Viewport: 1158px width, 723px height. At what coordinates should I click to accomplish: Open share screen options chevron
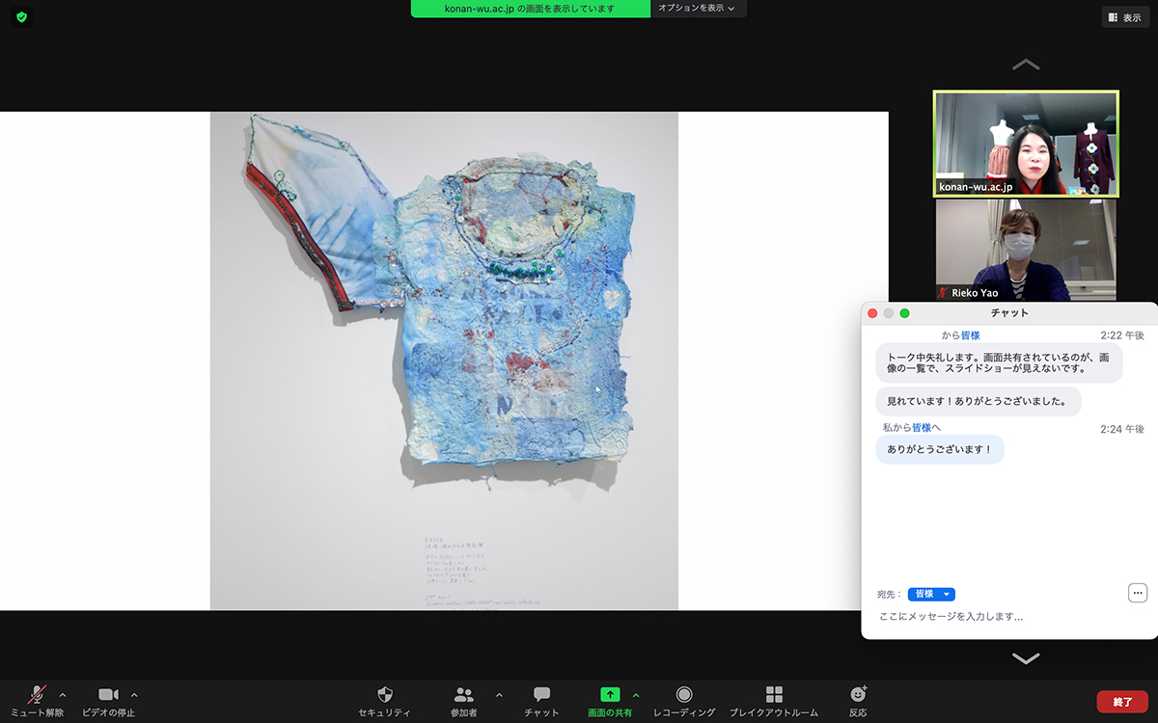click(636, 694)
